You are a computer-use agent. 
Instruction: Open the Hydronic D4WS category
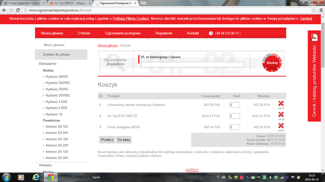[x=56, y=76]
